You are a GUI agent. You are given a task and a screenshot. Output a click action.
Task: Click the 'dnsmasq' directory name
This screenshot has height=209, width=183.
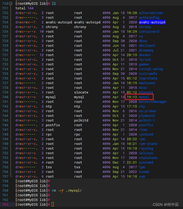click(146, 50)
